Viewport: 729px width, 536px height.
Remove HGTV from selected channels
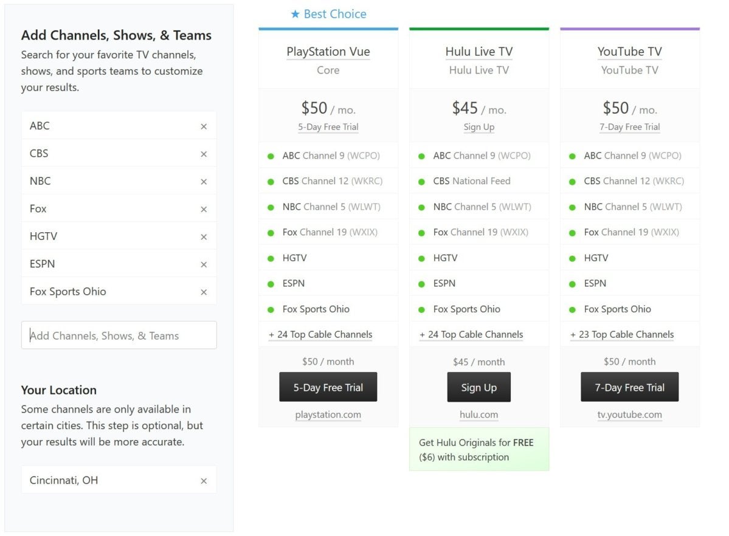pos(204,237)
